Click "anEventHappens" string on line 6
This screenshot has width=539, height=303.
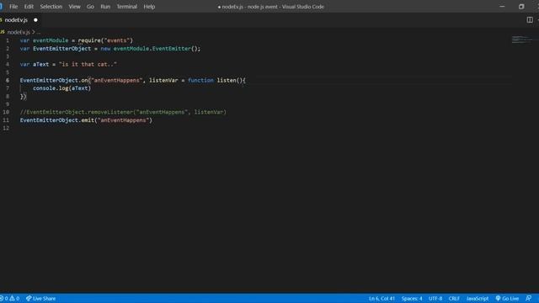117,81
